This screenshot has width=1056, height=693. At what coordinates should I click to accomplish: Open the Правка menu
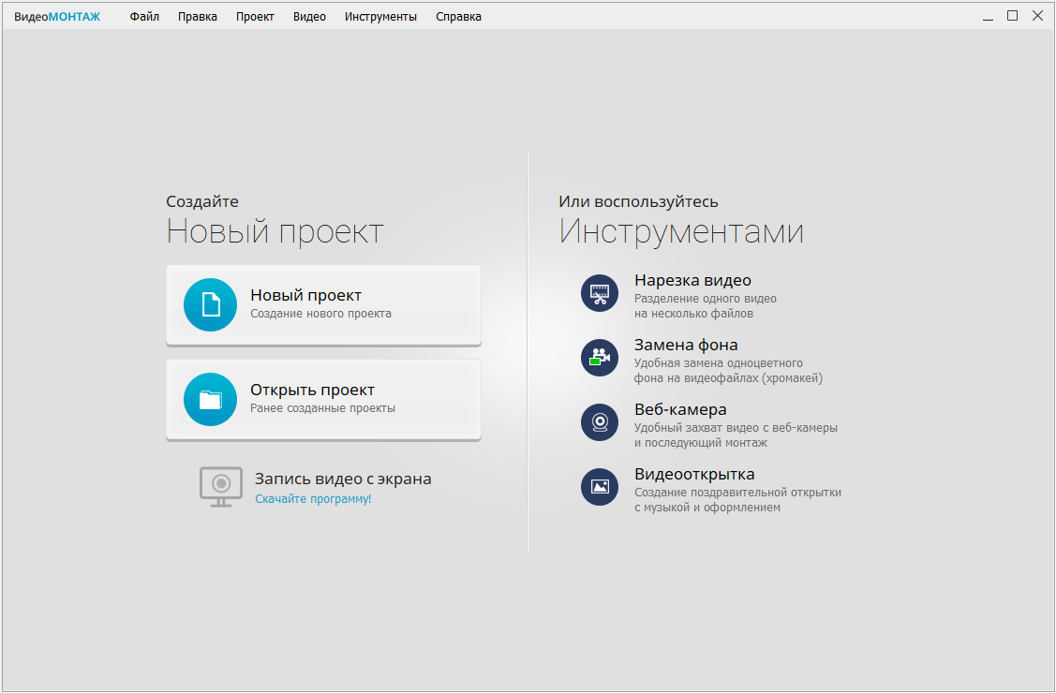[x=198, y=17]
